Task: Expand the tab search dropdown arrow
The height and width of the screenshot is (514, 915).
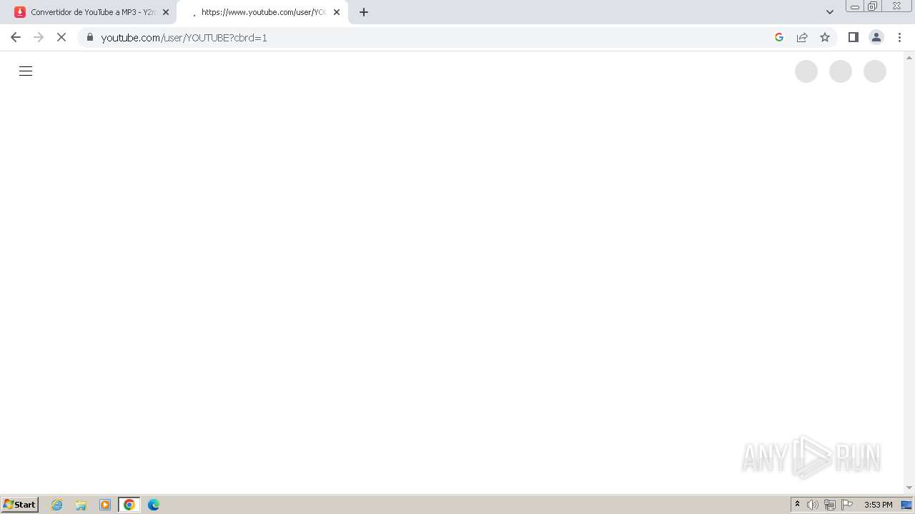Action: (x=830, y=12)
